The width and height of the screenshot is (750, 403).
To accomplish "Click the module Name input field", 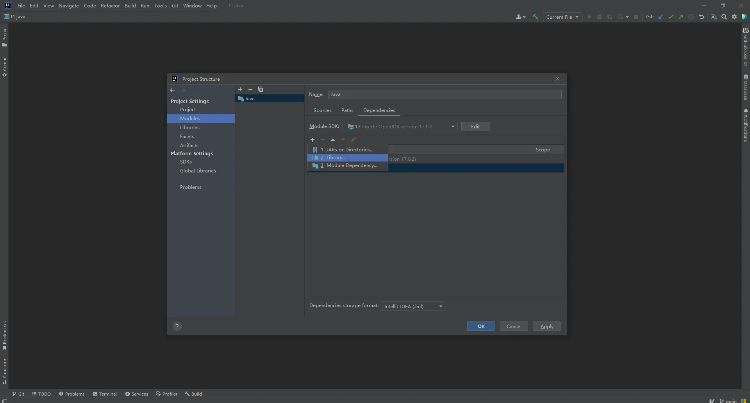I will (445, 94).
